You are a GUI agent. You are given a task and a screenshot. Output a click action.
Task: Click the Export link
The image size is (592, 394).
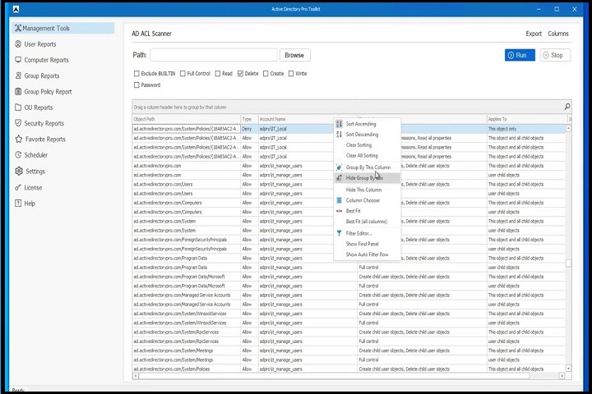[x=534, y=34]
